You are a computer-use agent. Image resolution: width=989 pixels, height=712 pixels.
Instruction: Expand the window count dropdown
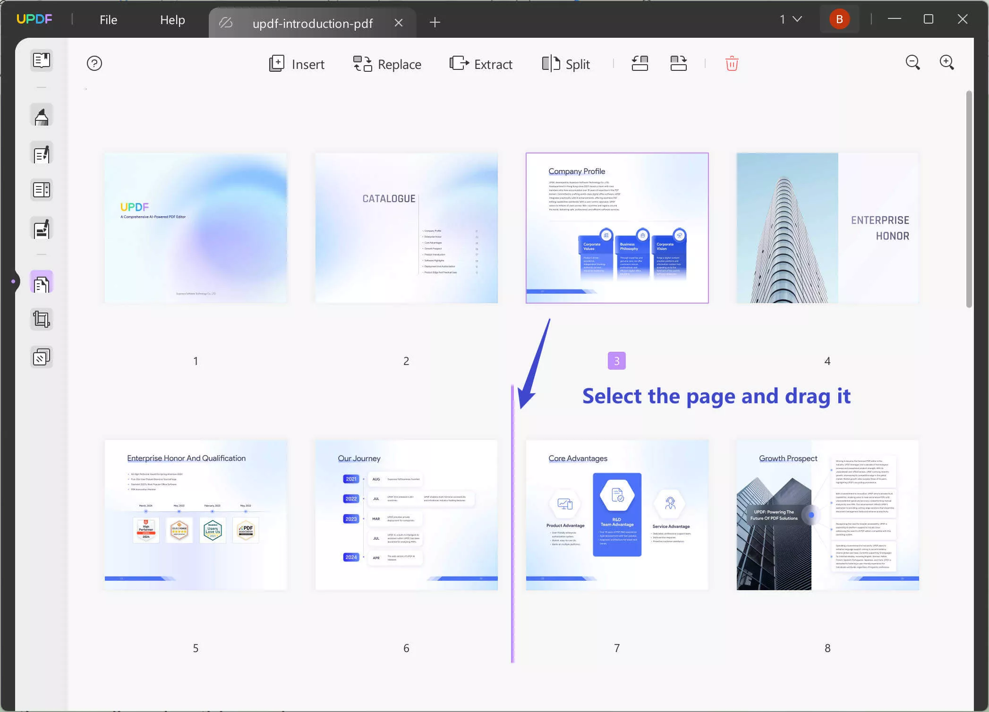click(x=791, y=19)
